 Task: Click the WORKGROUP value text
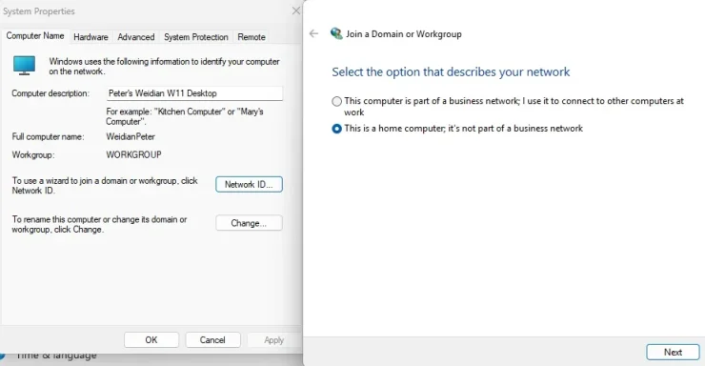click(133, 154)
